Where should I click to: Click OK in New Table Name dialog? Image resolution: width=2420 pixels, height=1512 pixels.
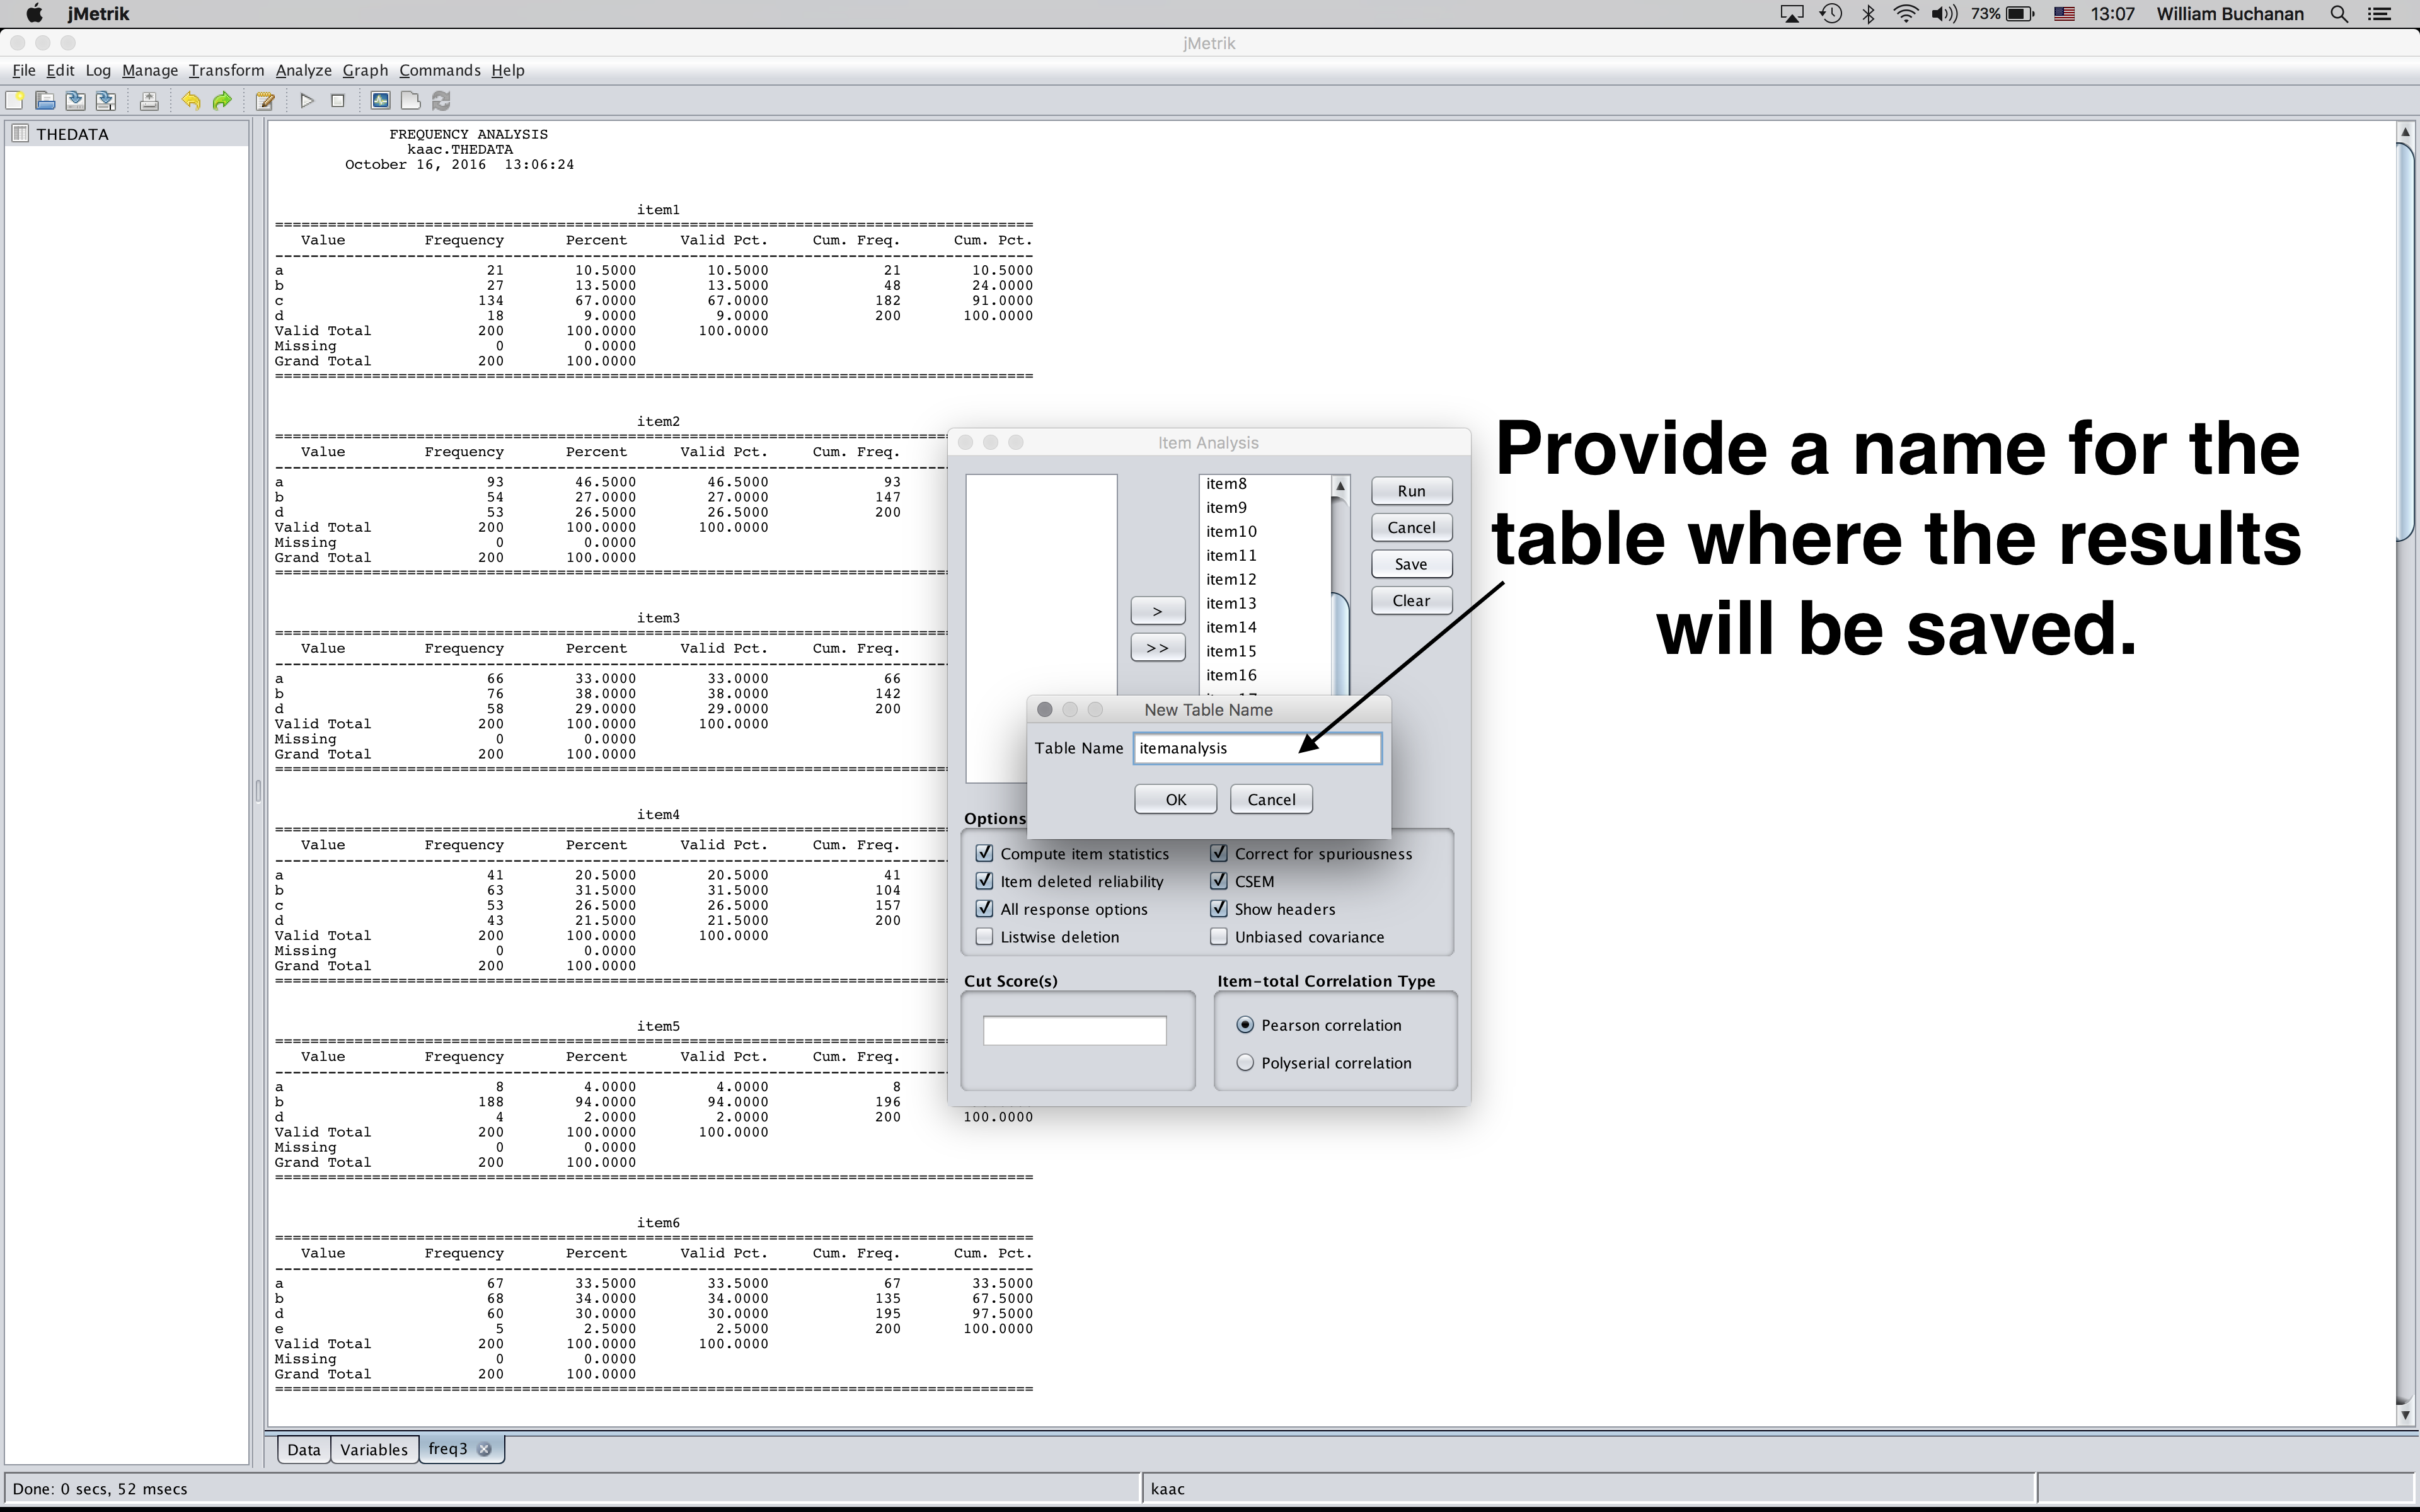[x=1176, y=799]
